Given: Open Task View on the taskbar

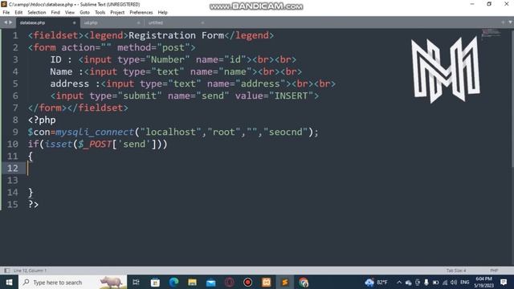Looking at the screenshot, I should (136, 282).
